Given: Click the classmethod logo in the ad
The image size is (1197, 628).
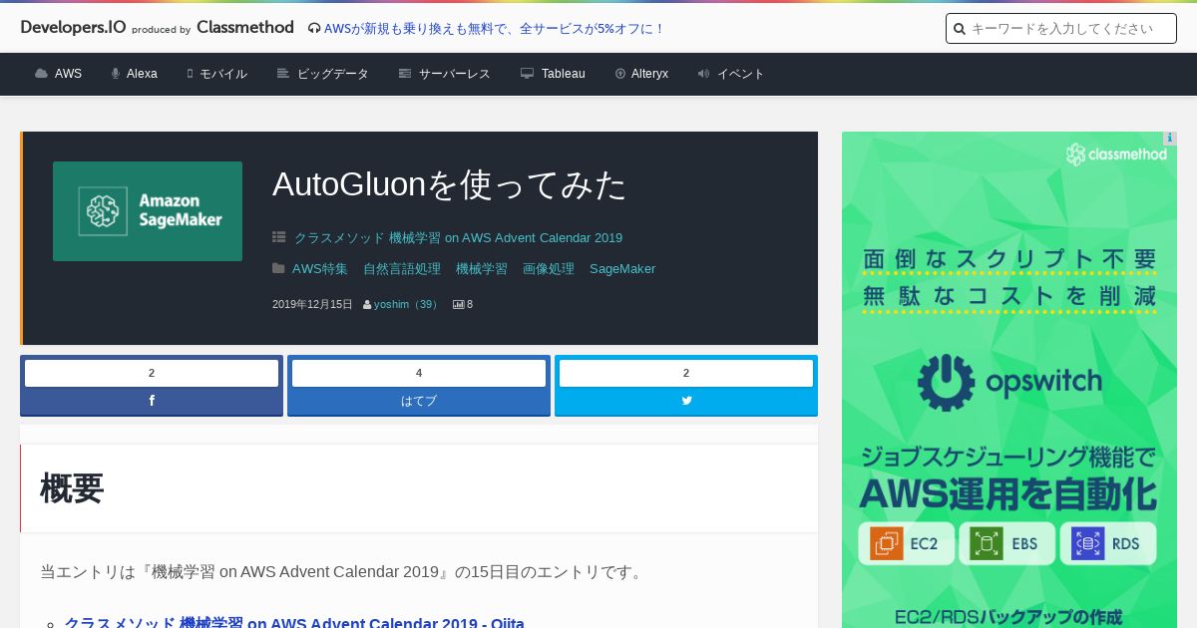Looking at the screenshot, I should (x=1116, y=155).
